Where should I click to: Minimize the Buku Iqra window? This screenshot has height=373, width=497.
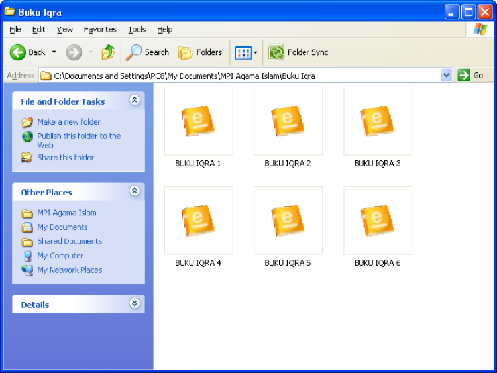pyautogui.click(x=452, y=12)
